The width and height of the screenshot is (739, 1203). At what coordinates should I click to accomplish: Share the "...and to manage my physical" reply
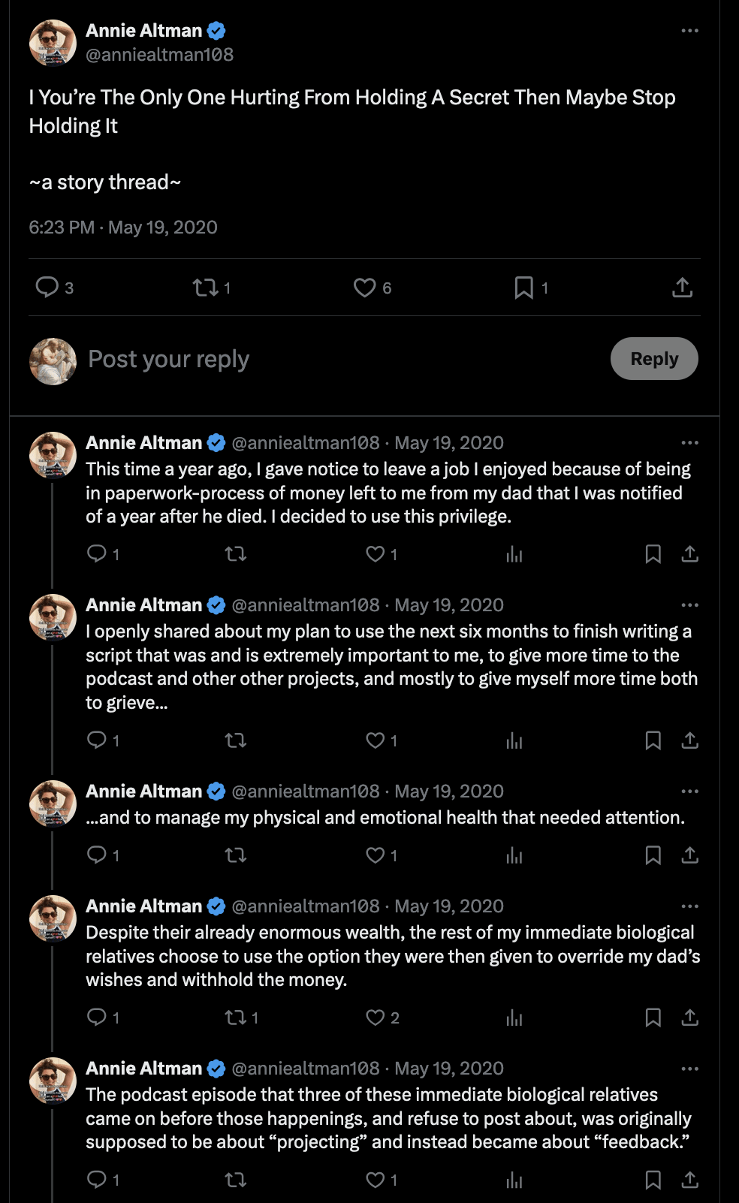coord(689,855)
